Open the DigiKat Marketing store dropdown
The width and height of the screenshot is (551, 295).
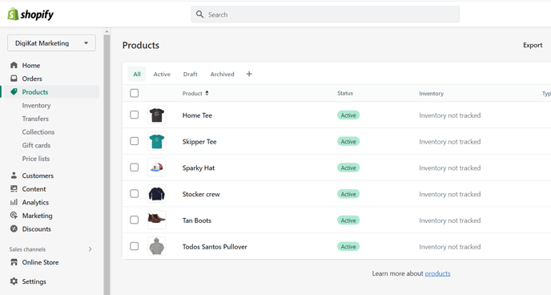pyautogui.click(x=51, y=43)
